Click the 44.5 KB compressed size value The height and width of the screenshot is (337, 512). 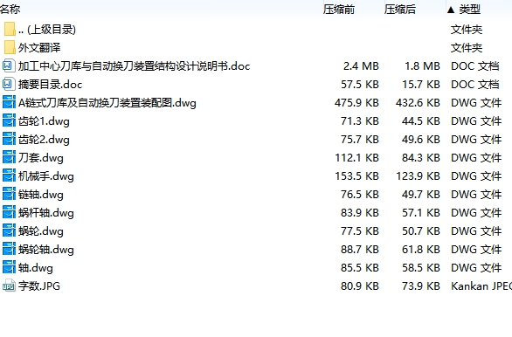point(421,121)
